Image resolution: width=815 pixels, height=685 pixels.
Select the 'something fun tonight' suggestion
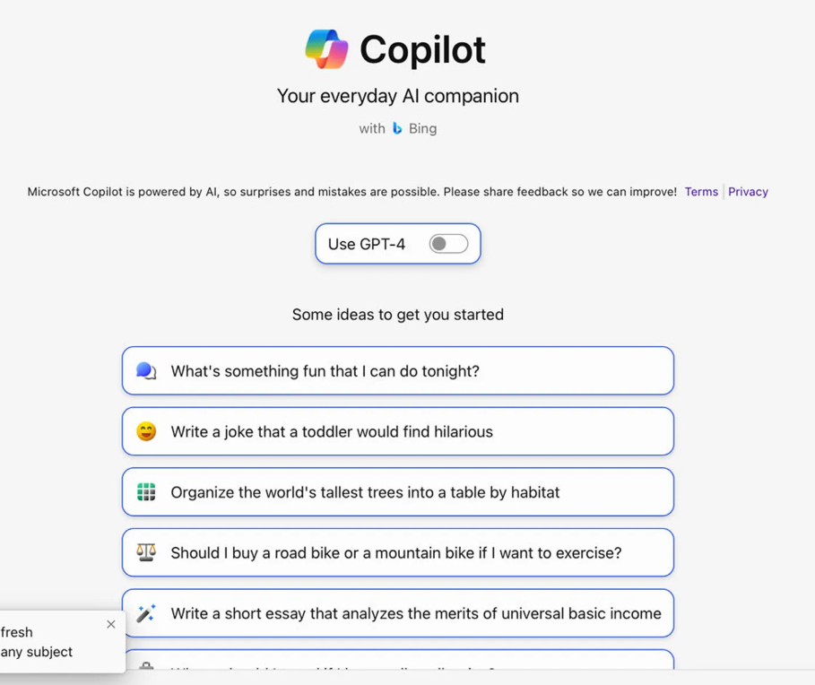pyautogui.click(x=398, y=370)
